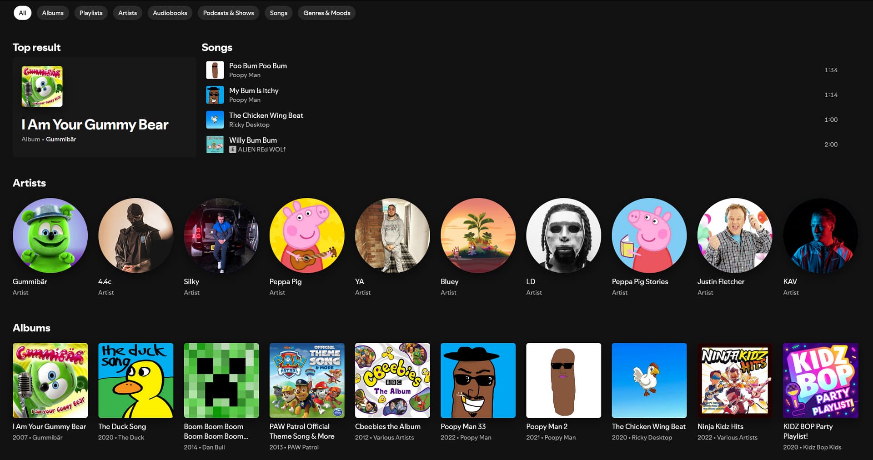873x460 pixels.
Task: Open the Poopy Man 33 album cover
Action: (478, 380)
